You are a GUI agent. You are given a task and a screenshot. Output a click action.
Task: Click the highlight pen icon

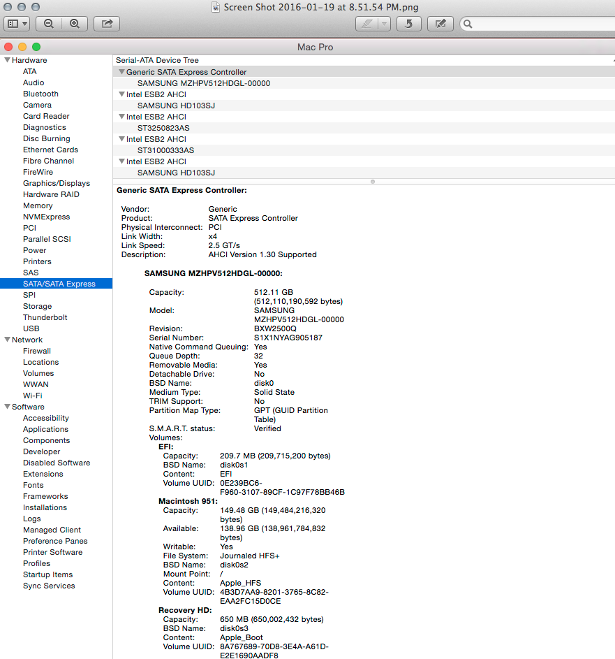click(x=367, y=24)
